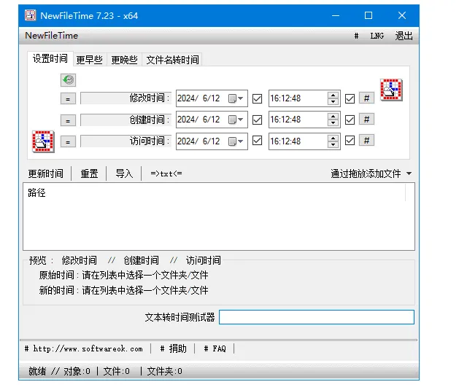This screenshot has width=459, height=390.
Task: Maximize the NewFileTime window
Action: tap(369, 15)
